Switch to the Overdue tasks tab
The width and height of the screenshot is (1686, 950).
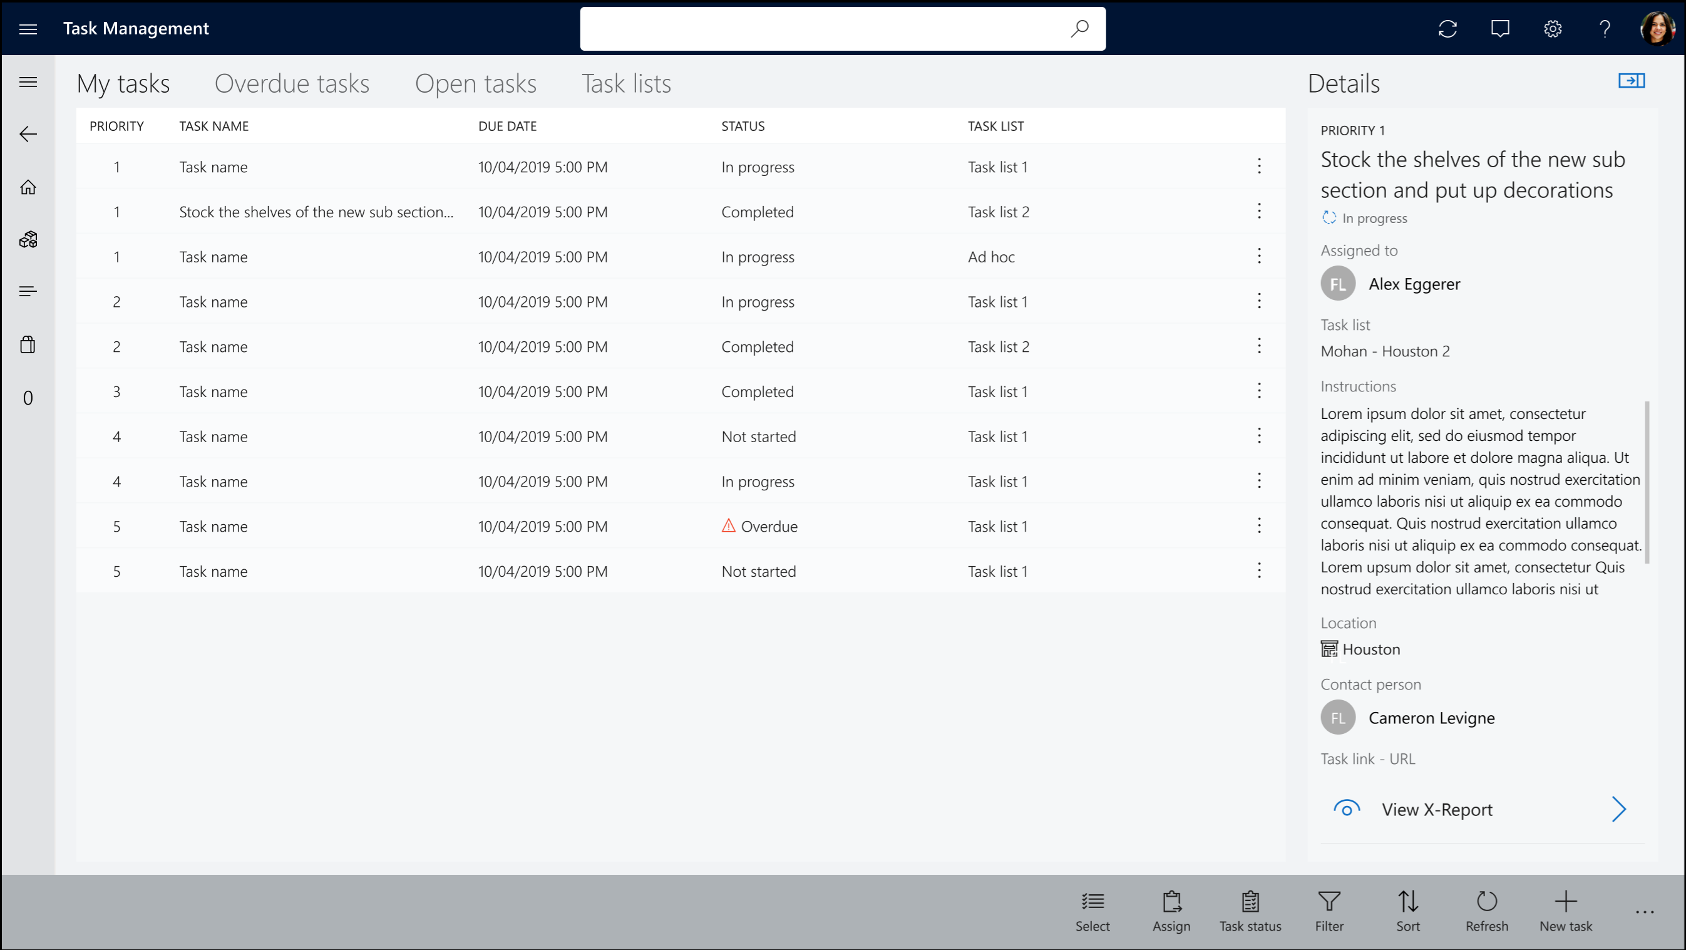click(290, 82)
